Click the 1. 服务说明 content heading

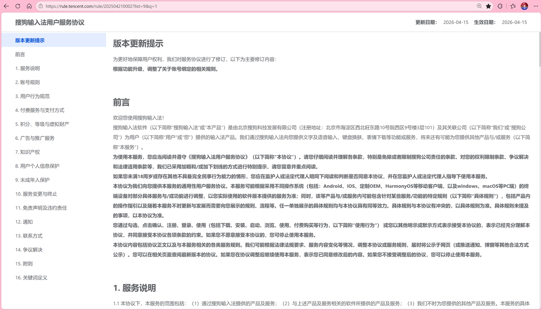[134, 288]
